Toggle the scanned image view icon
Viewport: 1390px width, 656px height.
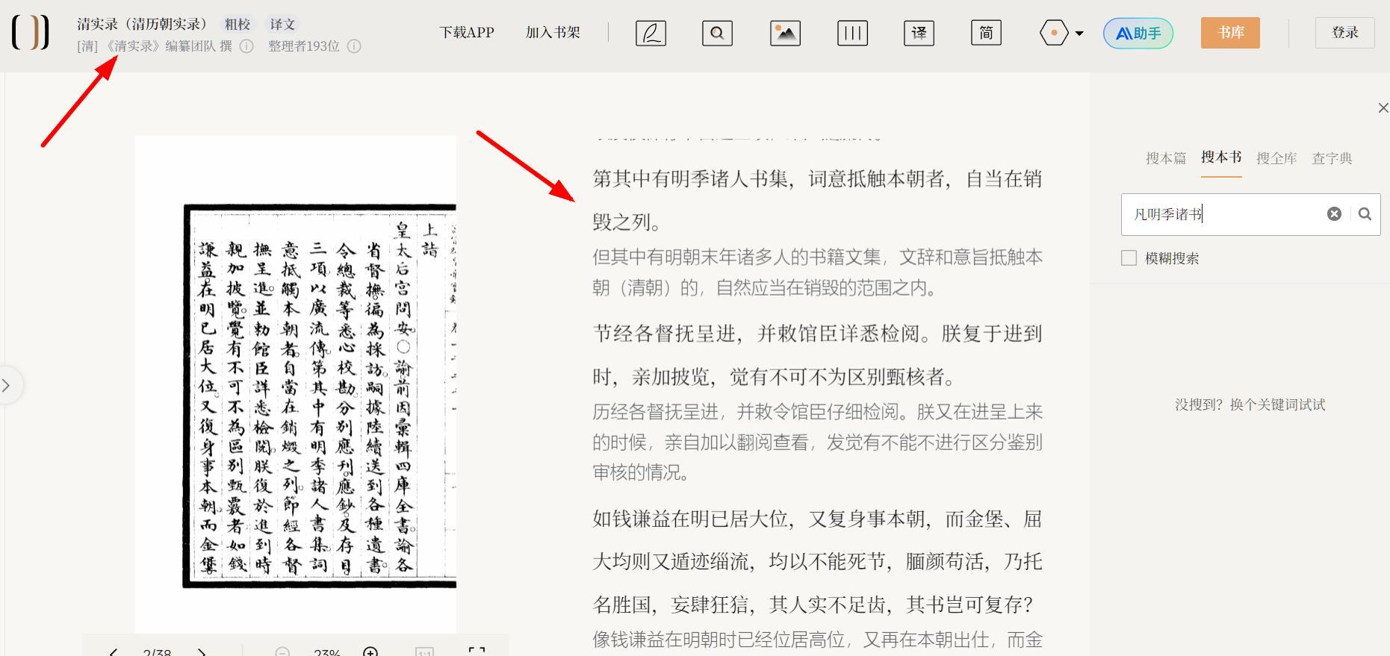785,33
